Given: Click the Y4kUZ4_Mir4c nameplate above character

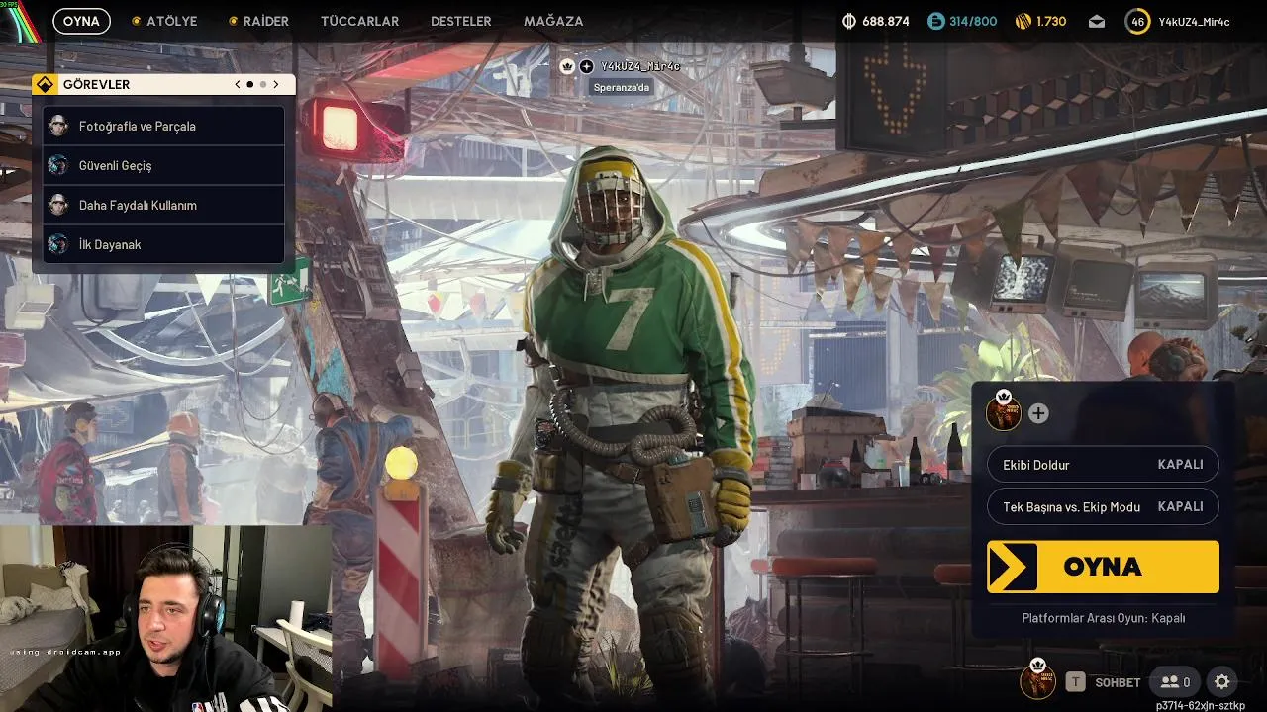Looking at the screenshot, I should tap(640, 66).
